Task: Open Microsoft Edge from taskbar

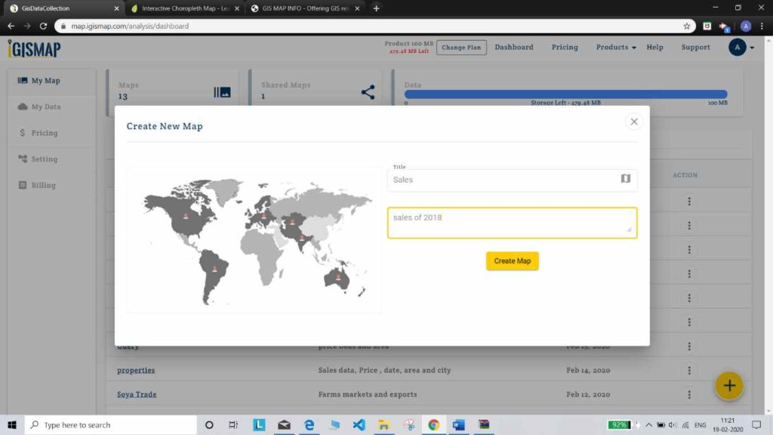Action: pos(309,424)
